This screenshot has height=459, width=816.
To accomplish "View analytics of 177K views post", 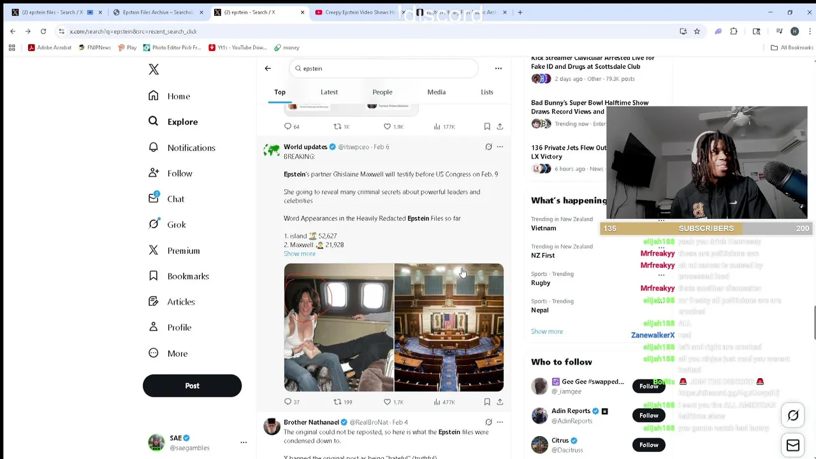I will pos(444,126).
